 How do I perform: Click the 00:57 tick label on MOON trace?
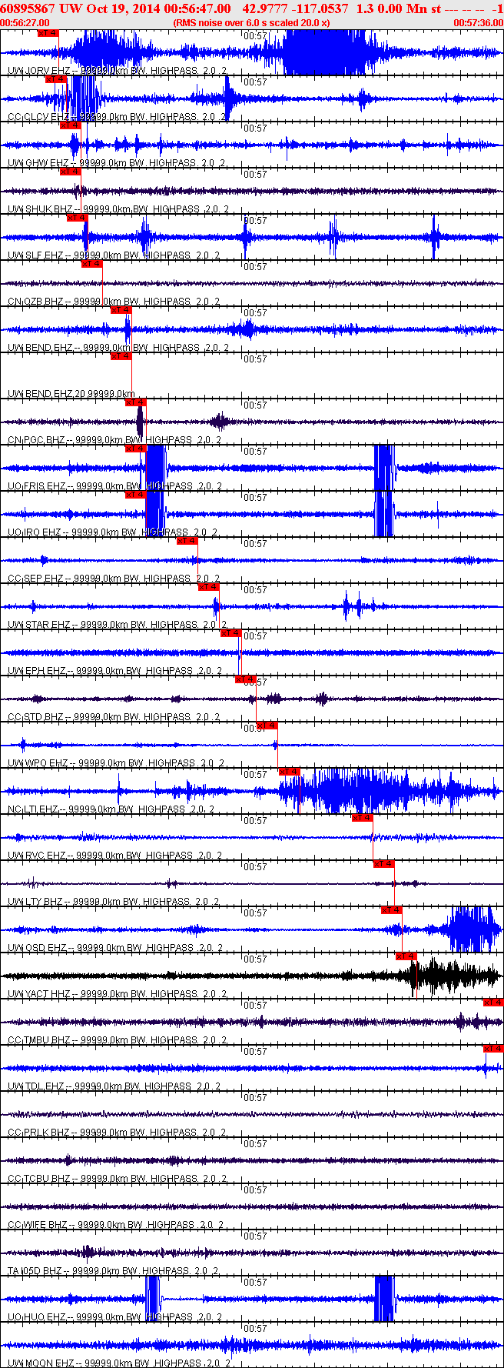coord(255,1329)
